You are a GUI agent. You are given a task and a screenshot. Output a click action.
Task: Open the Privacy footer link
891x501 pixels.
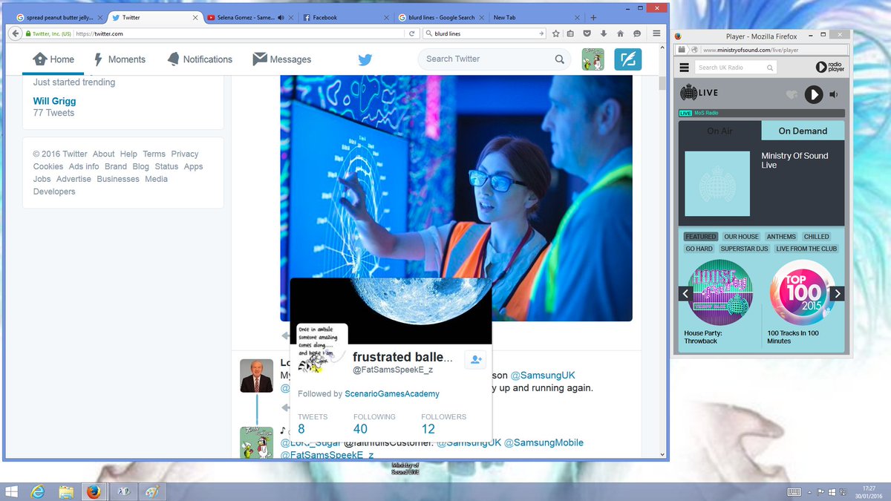tap(185, 154)
